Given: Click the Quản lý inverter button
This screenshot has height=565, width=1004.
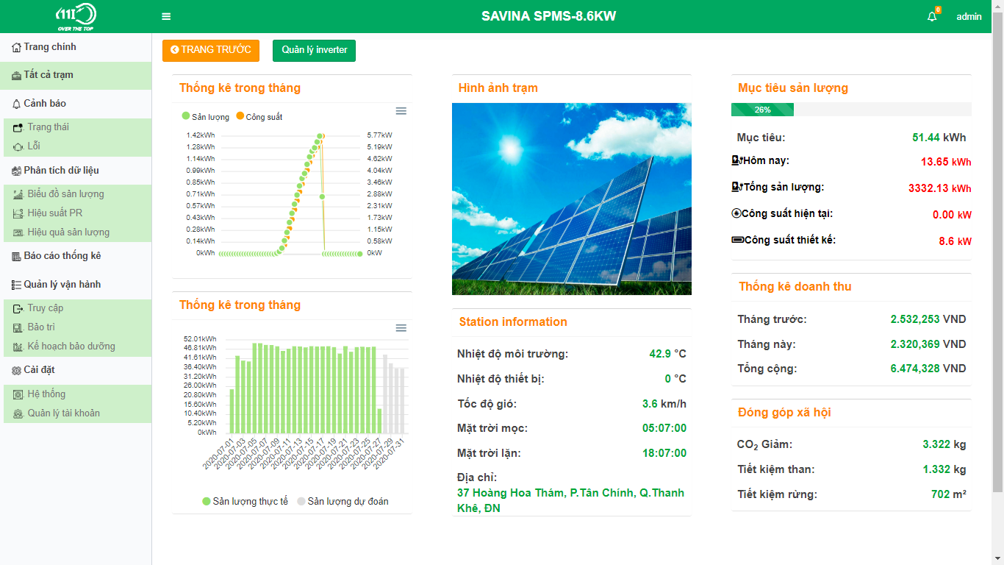Looking at the screenshot, I should (x=314, y=50).
